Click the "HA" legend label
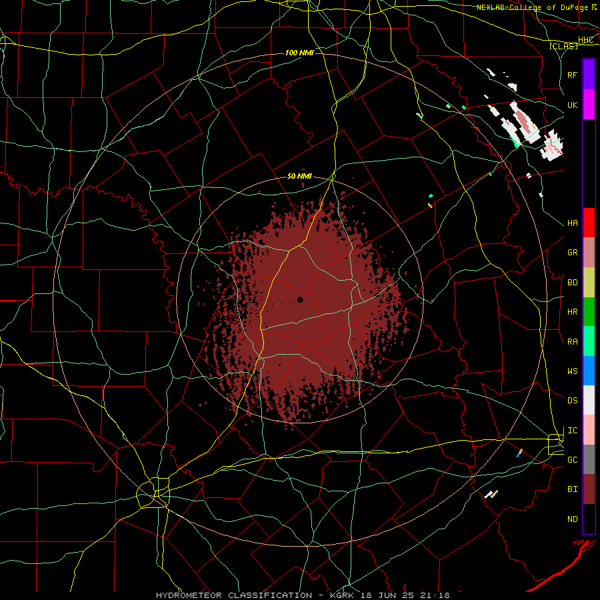 572,223
